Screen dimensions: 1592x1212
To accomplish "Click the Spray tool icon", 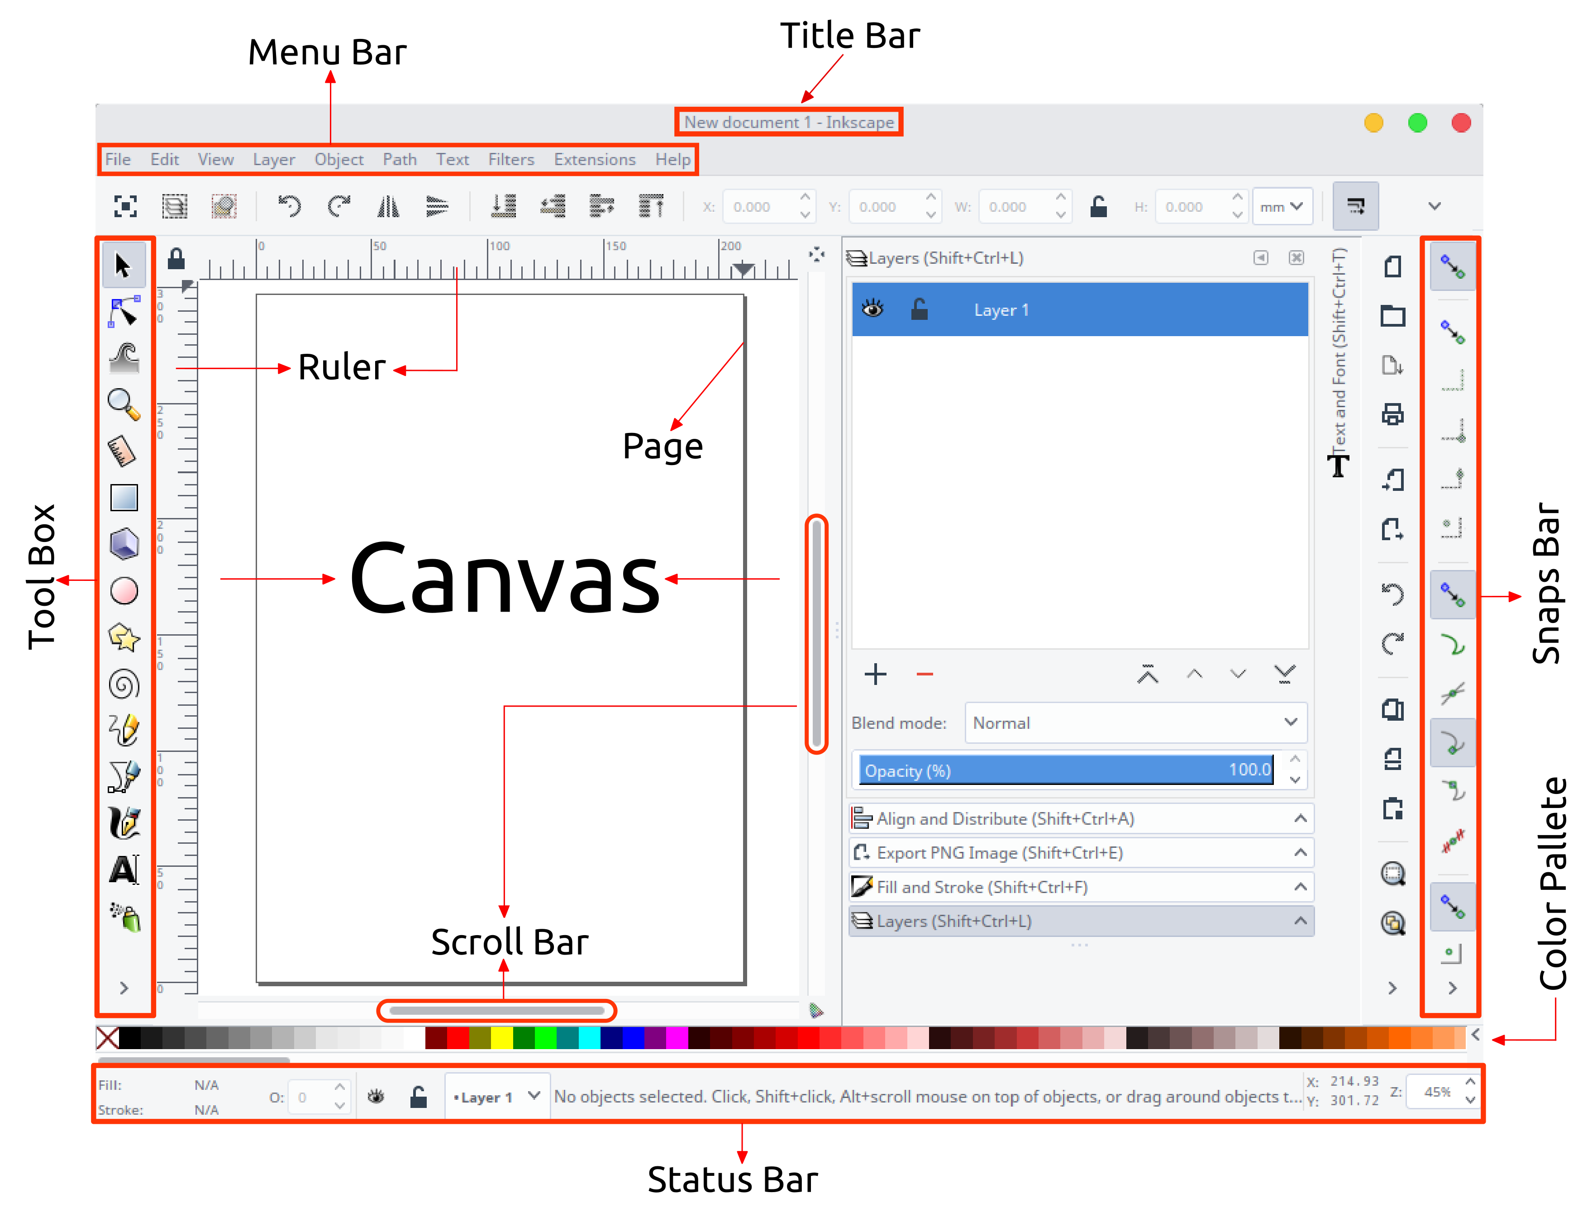I will pyautogui.click(x=125, y=917).
